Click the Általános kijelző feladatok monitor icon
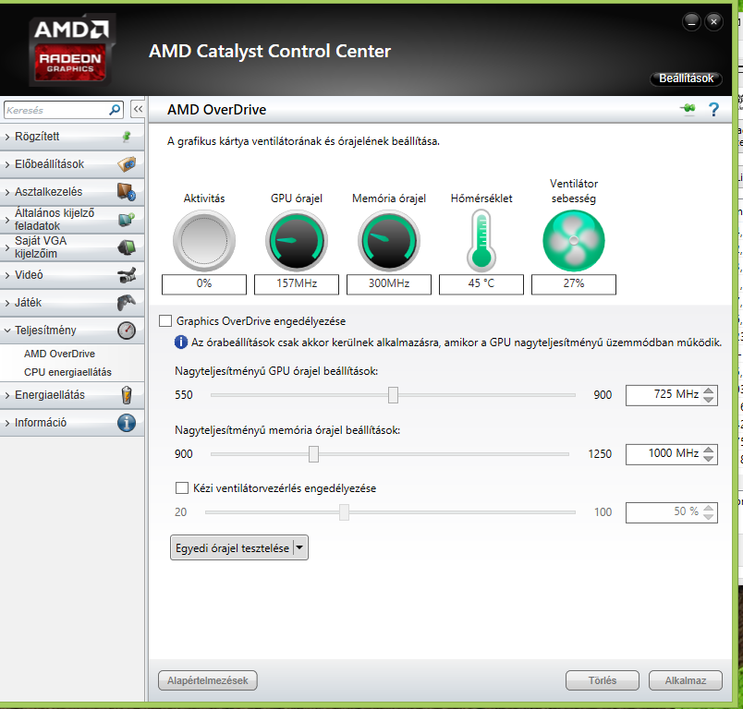This screenshot has width=743, height=709. [x=127, y=219]
